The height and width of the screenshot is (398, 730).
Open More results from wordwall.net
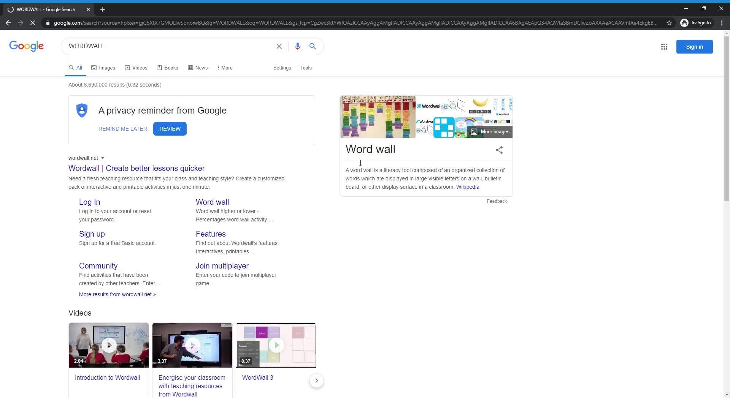[x=117, y=294]
